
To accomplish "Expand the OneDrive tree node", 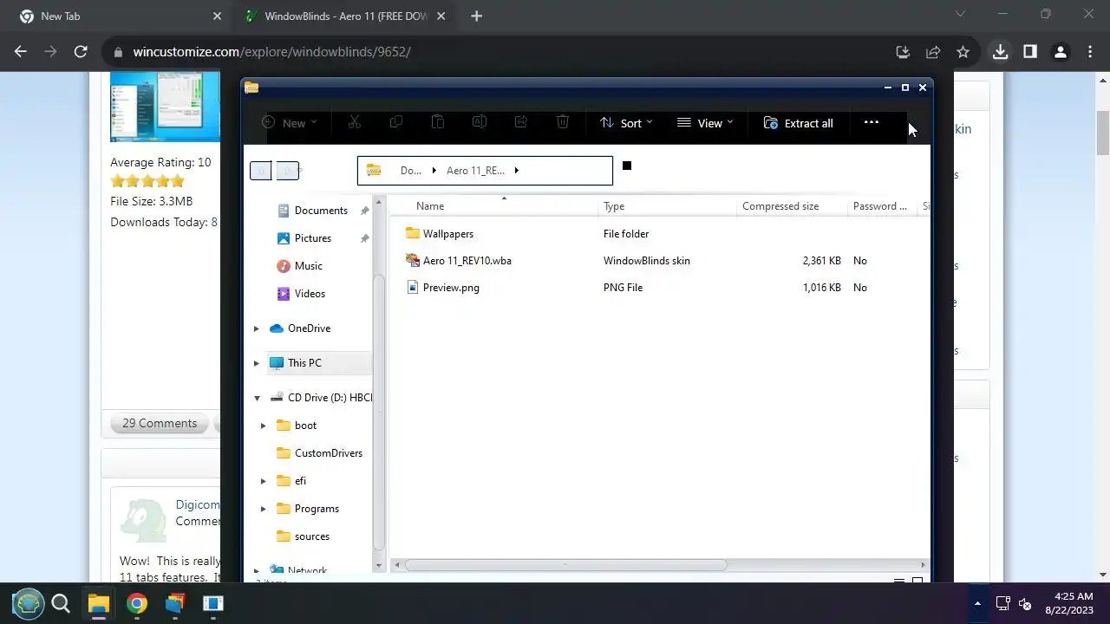I will 257,328.
